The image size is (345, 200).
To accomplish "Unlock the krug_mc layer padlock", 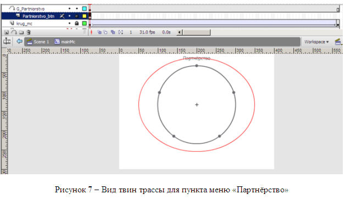I will click(x=76, y=23).
